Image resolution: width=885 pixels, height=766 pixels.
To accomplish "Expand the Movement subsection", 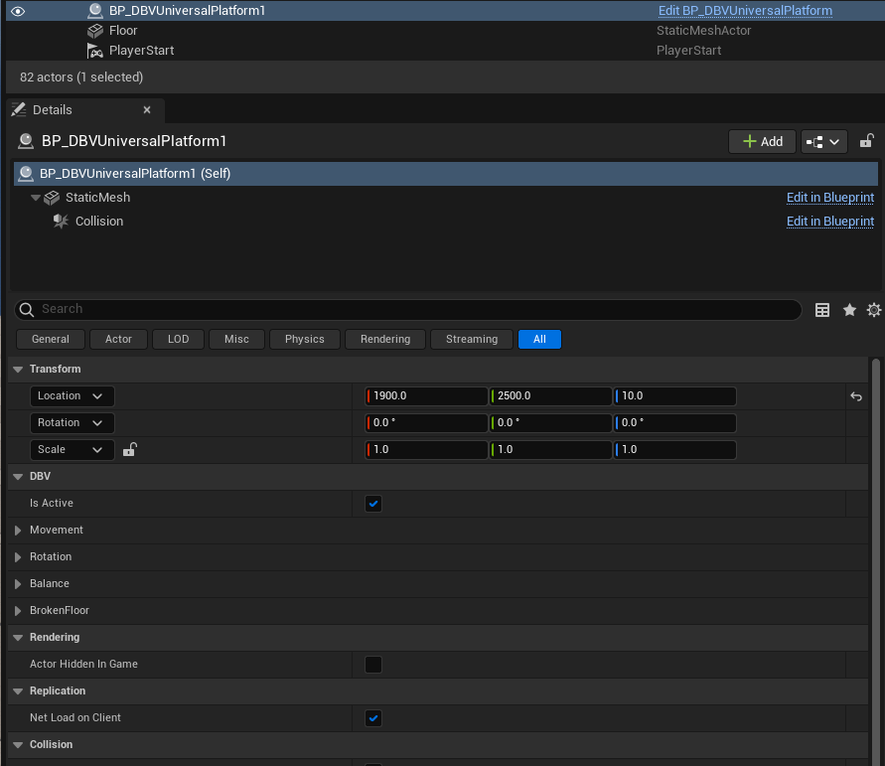I will 18,531.
